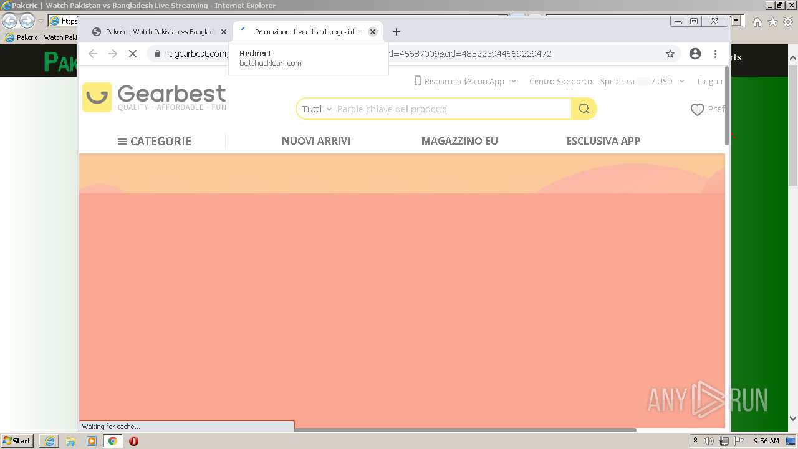Open MAGAZZINO EU section

pyautogui.click(x=459, y=141)
